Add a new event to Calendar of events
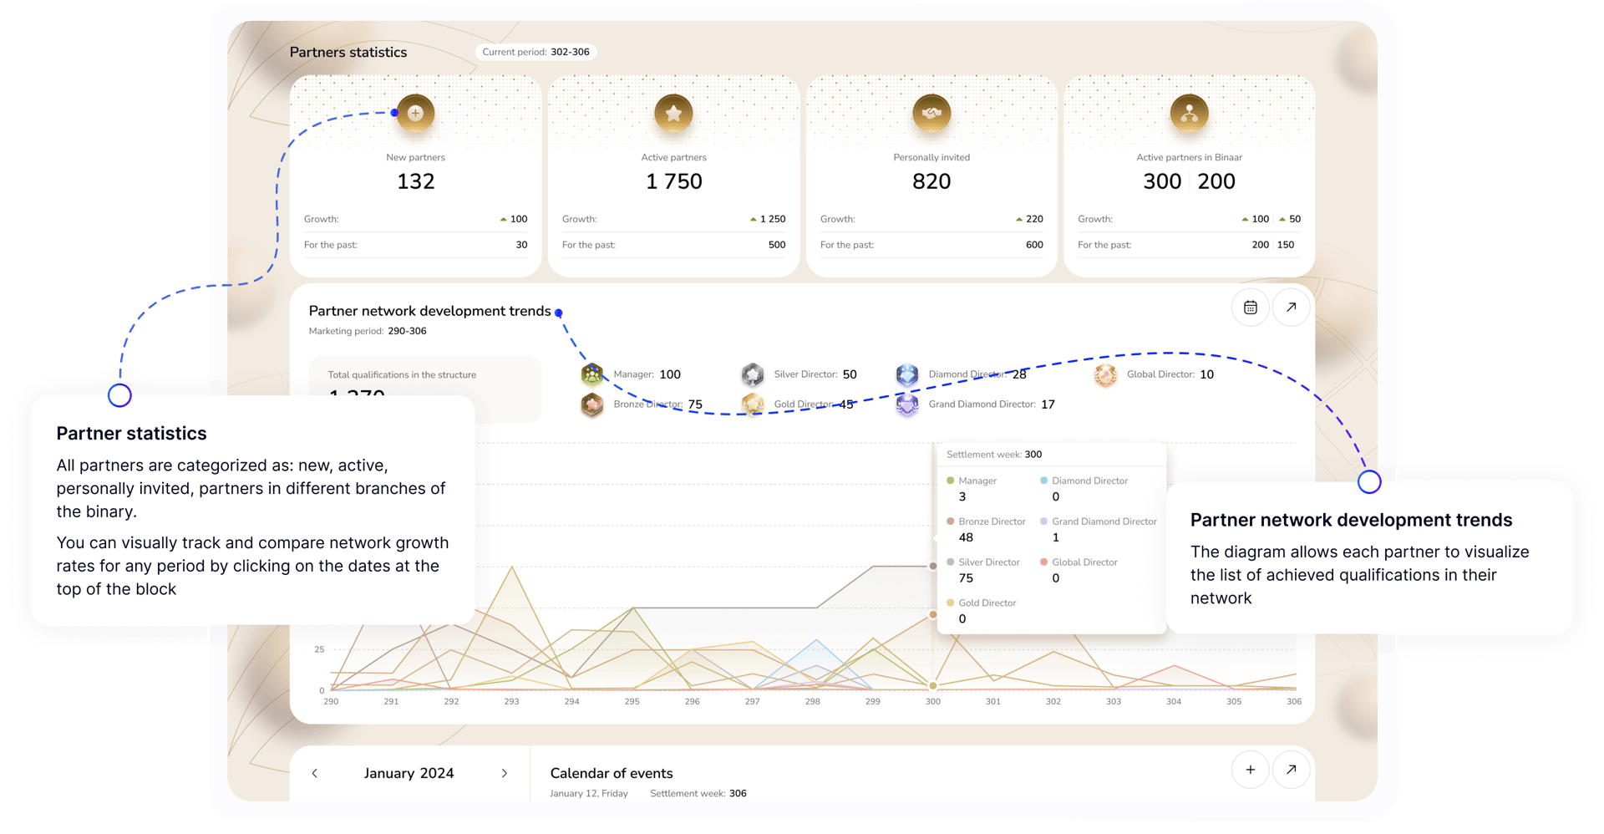Viewport: 1604px width, 834px height. (x=1250, y=770)
